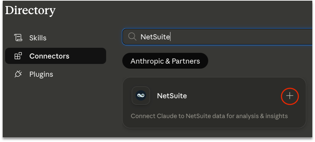Screen dimensions: 315x142
Task: Click the Connectors grid icon in sidebar
Action: 18,56
